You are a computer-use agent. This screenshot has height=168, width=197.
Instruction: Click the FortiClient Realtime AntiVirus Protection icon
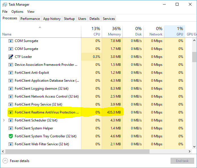11,112
